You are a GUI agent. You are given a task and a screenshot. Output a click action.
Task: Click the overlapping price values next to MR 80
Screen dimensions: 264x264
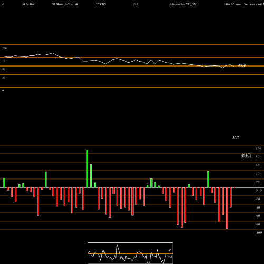tap(246, 156)
